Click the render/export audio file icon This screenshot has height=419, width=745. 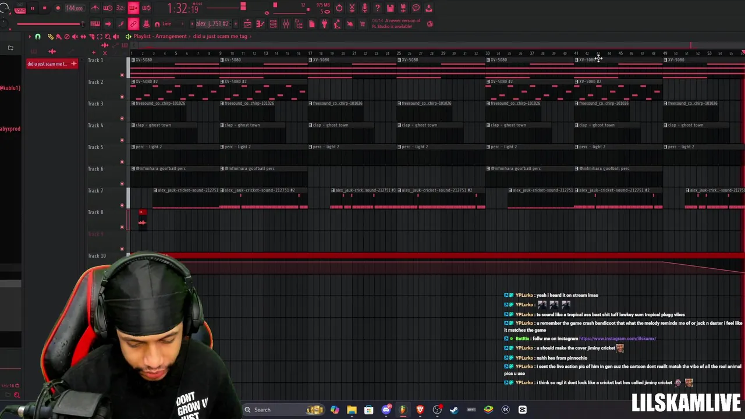click(x=403, y=8)
